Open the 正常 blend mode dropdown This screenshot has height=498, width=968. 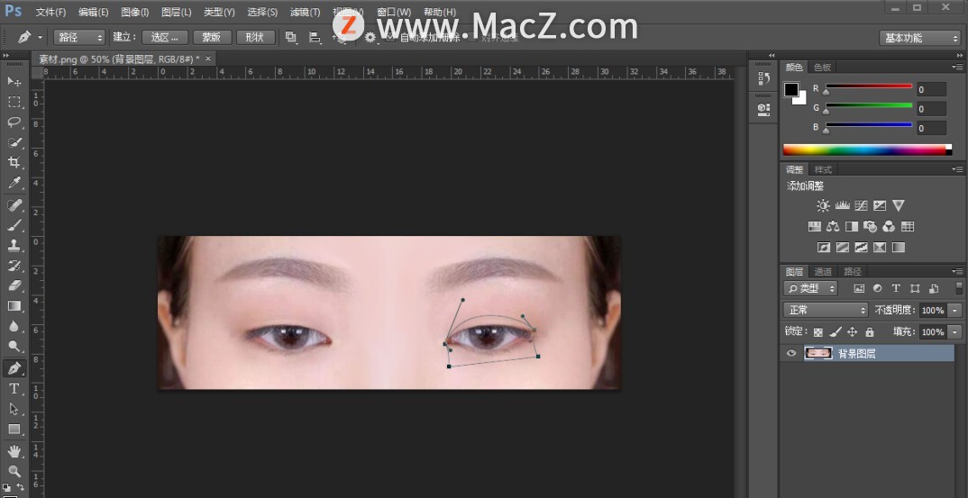pos(826,310)
